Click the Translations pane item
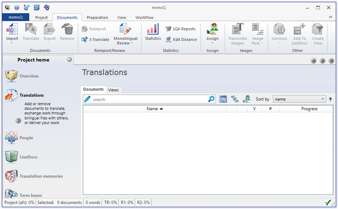 point(24,95)
